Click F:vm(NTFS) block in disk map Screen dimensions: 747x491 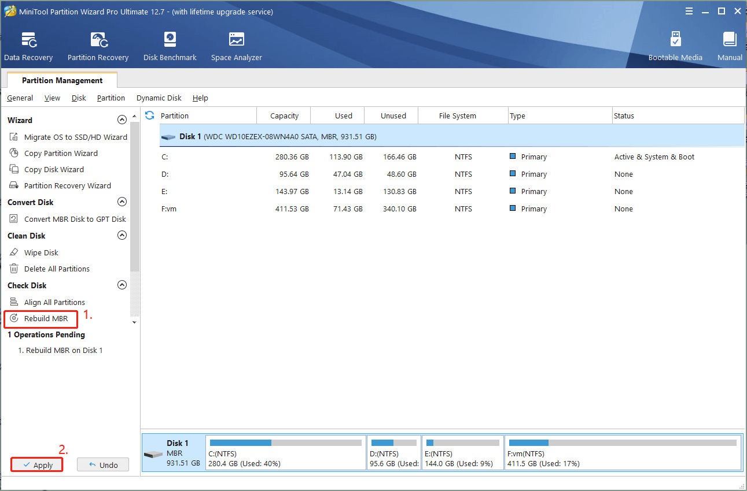[623, 453]
